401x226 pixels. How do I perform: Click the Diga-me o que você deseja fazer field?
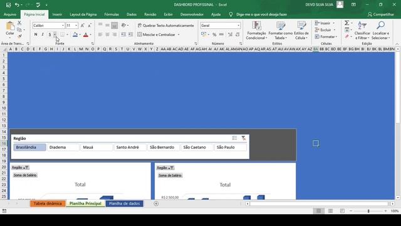tap(261, 14)
